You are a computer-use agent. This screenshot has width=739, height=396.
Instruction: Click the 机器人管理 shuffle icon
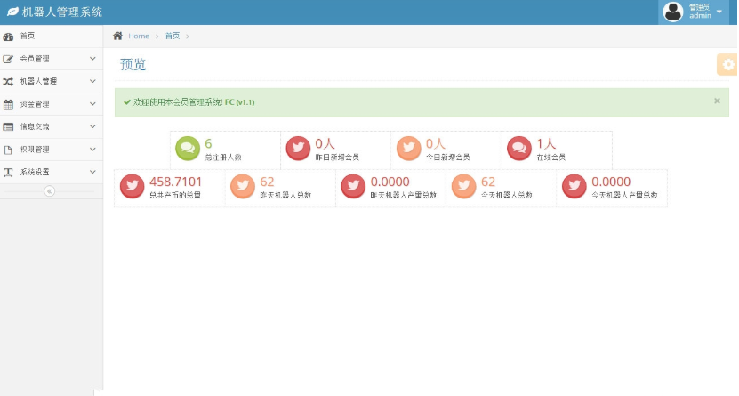pyautogui.click(x=8, y=82)
